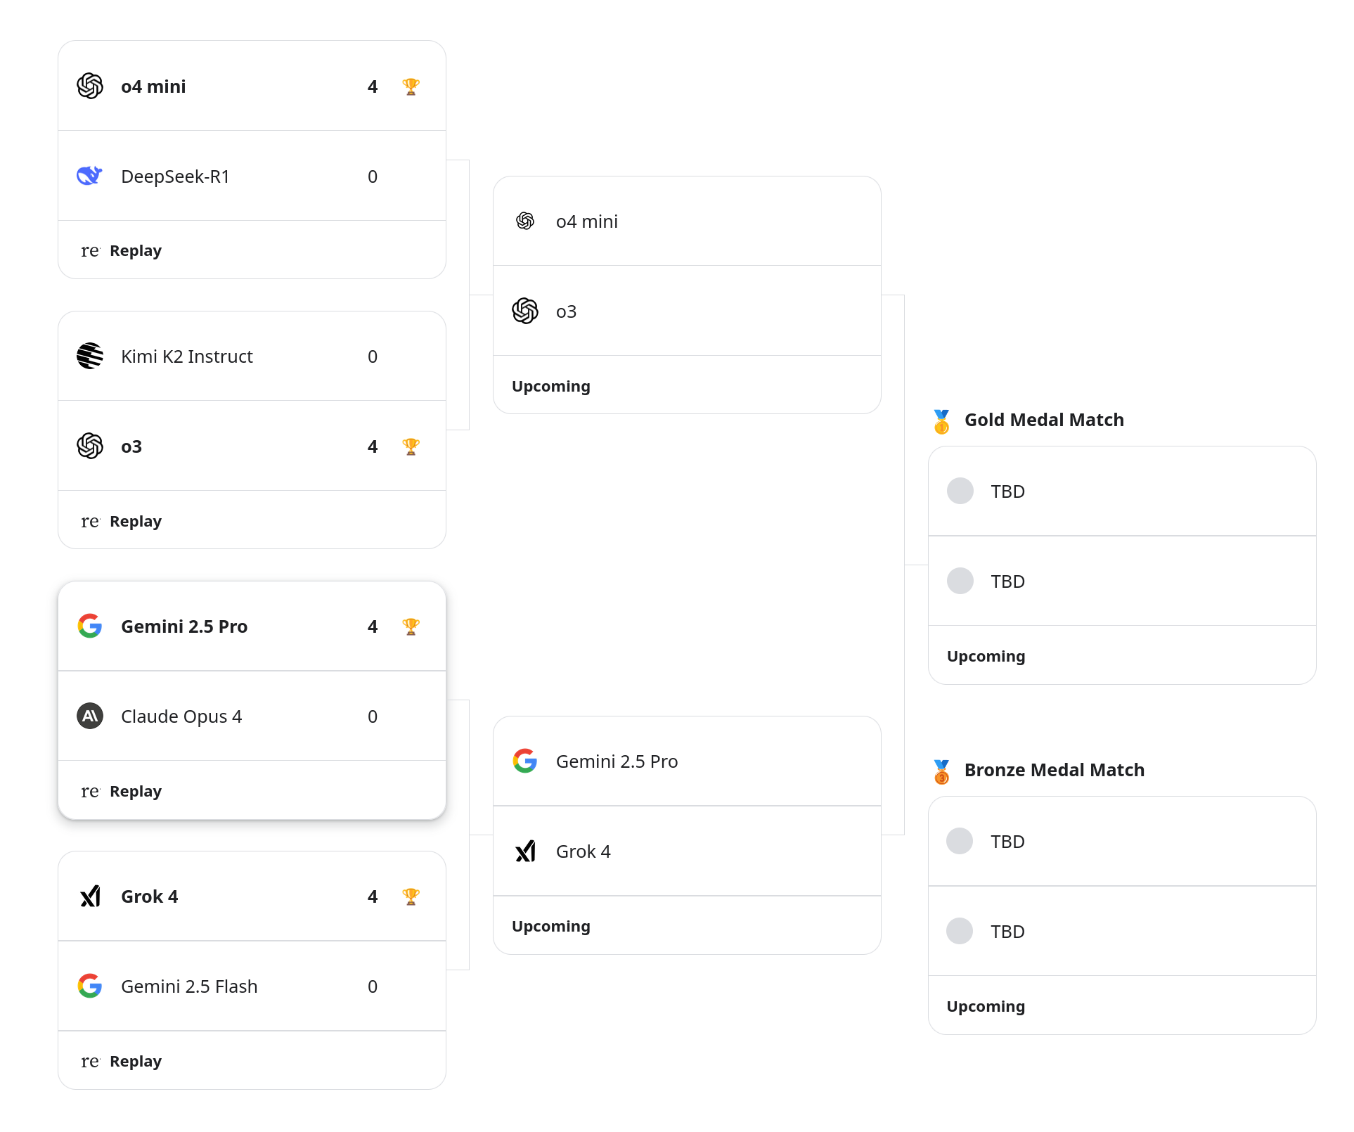Click the xAI logo beside Grok 4 semifinal entry
The height and width of the screenshot is (1132, 1354).
coord(525,851)
